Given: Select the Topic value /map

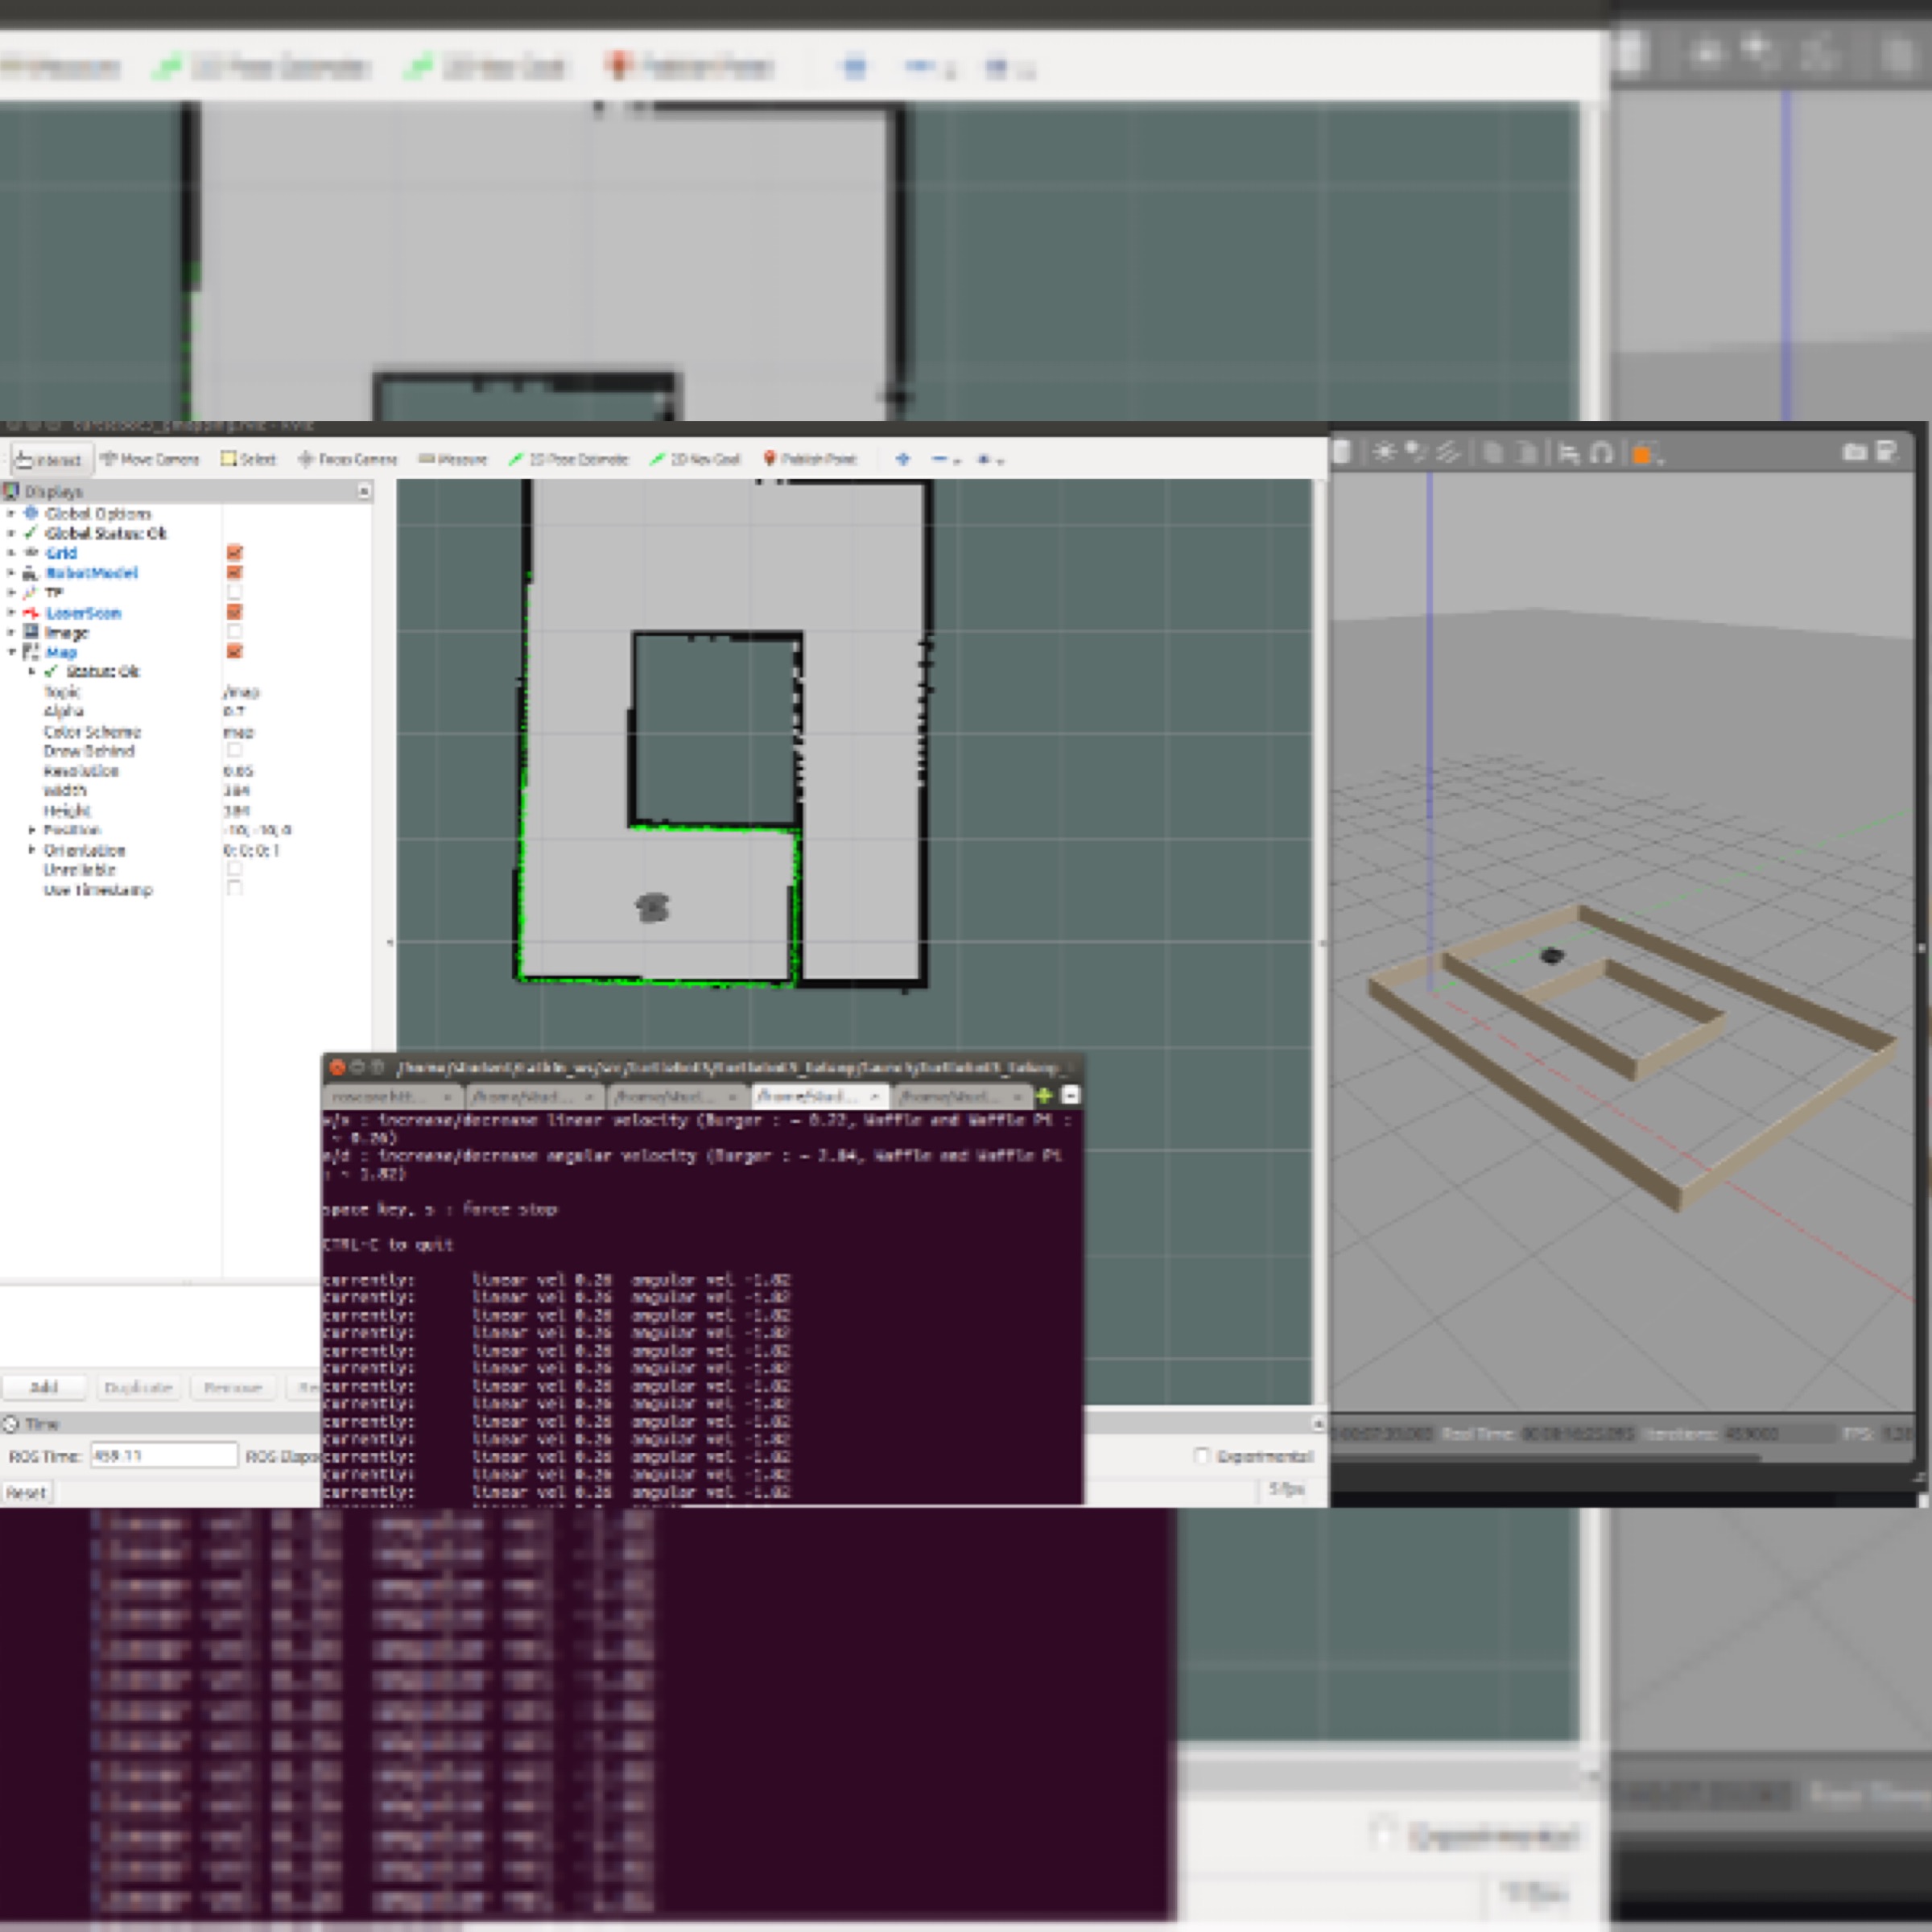Looking at the screenshot, I should (241, 692).
